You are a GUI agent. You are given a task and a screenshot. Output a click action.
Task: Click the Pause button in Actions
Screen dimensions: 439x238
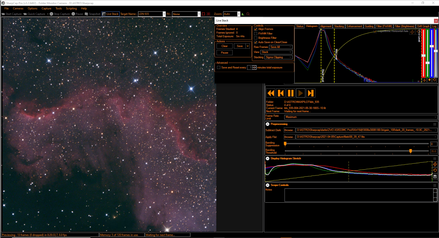(x=225, y=53)
